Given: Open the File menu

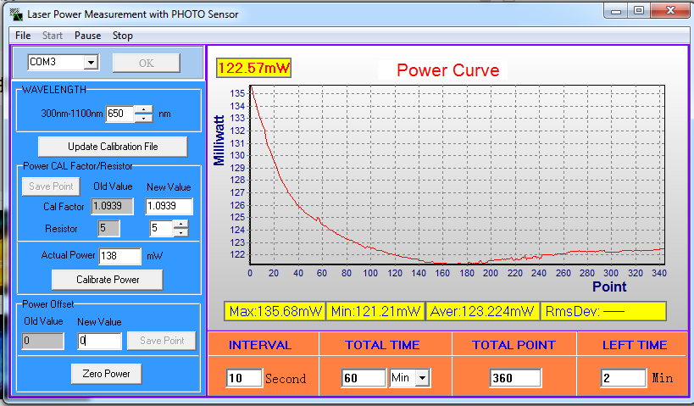Looking at the screenshot, I should point(23,36).
